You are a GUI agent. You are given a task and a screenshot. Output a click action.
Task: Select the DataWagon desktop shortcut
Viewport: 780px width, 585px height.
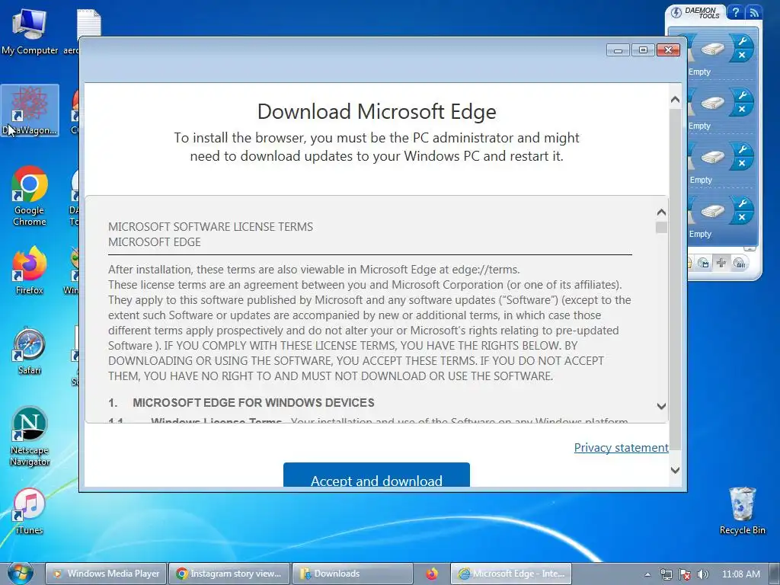[x=30, y=110]
